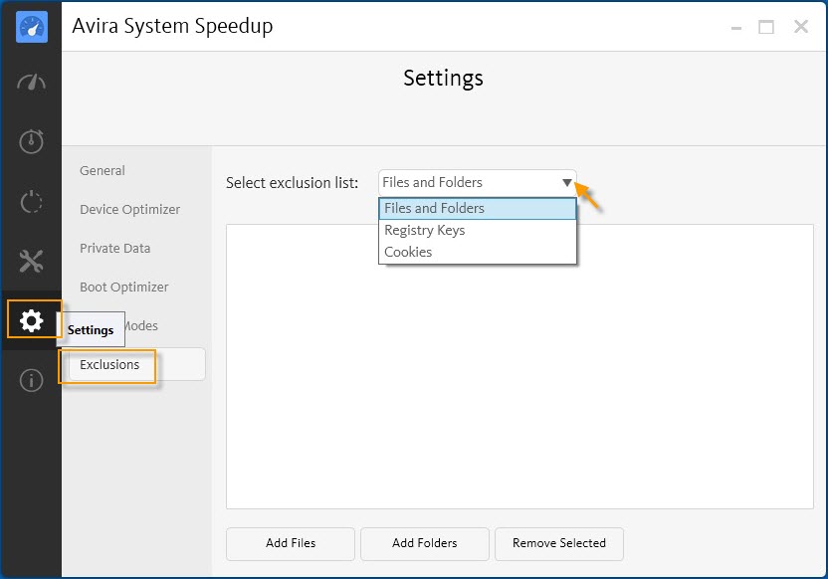Open the stopwatch optimizer icon in sidebar
Screen dimensions: 828x579
(x=31, y=141)
